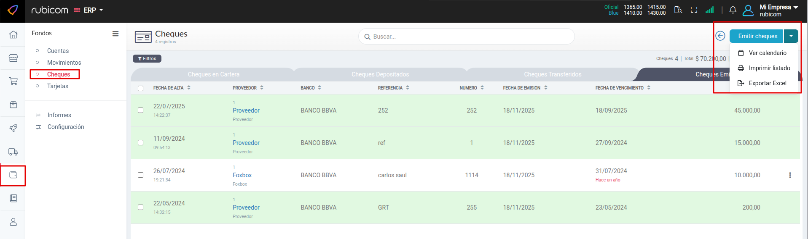Open the Filtros button
Viewport: 808px width, 239px height.
(x=147, y=59)
